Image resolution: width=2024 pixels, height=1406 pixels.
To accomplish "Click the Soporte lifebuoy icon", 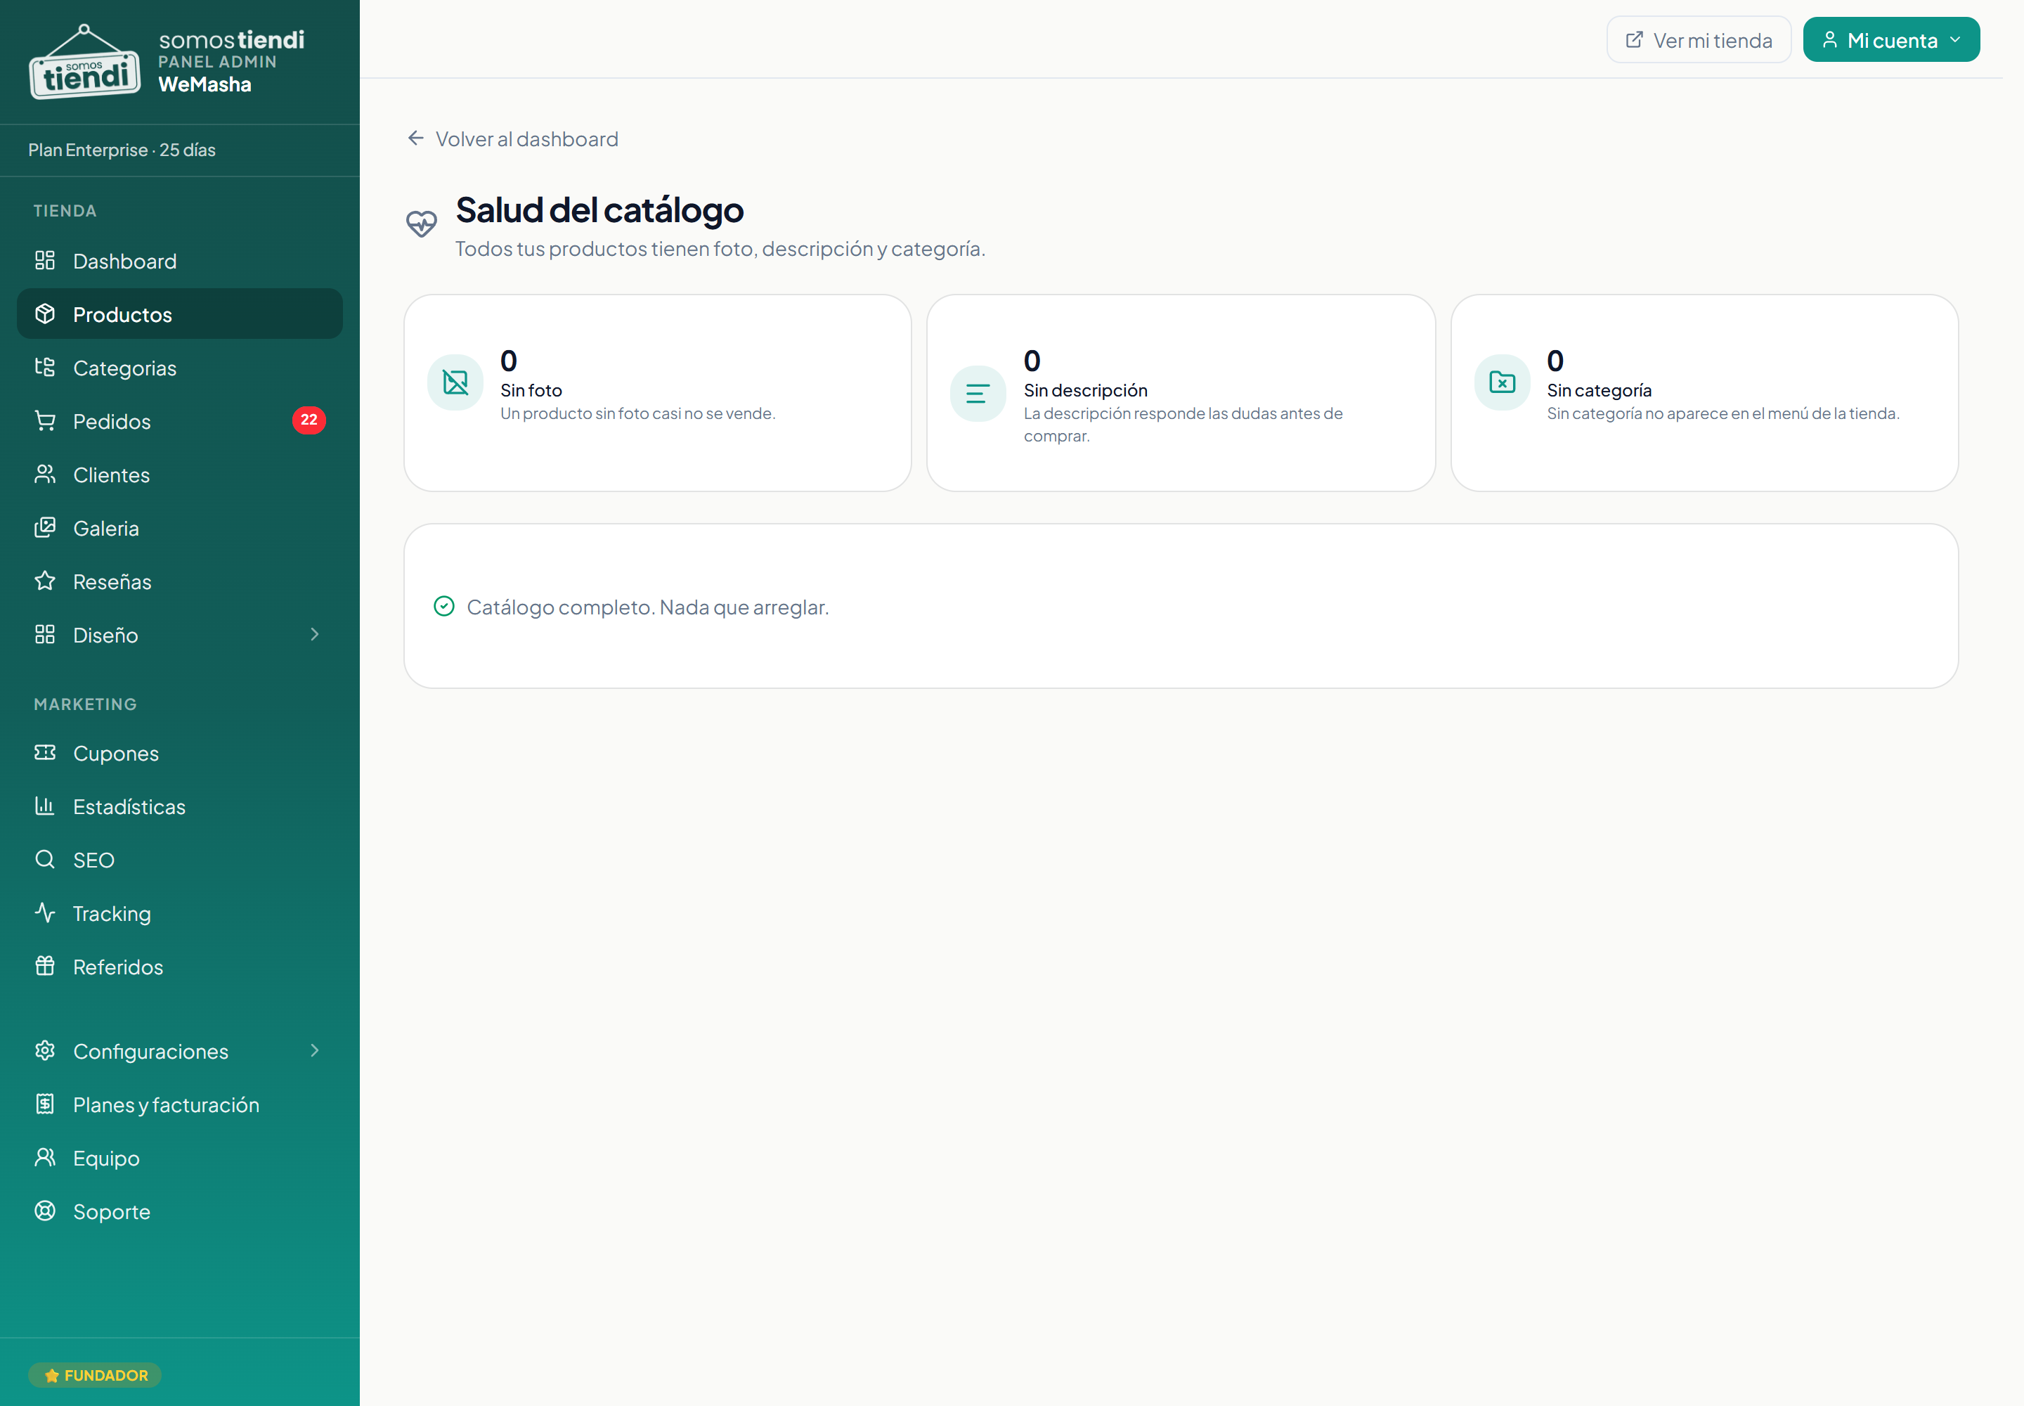I will pyautogui.click(x=45, y=1211).
